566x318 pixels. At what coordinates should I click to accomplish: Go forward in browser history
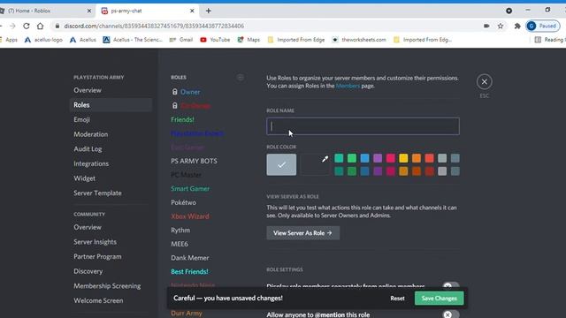pyautogui.click(x=12, y=26)
